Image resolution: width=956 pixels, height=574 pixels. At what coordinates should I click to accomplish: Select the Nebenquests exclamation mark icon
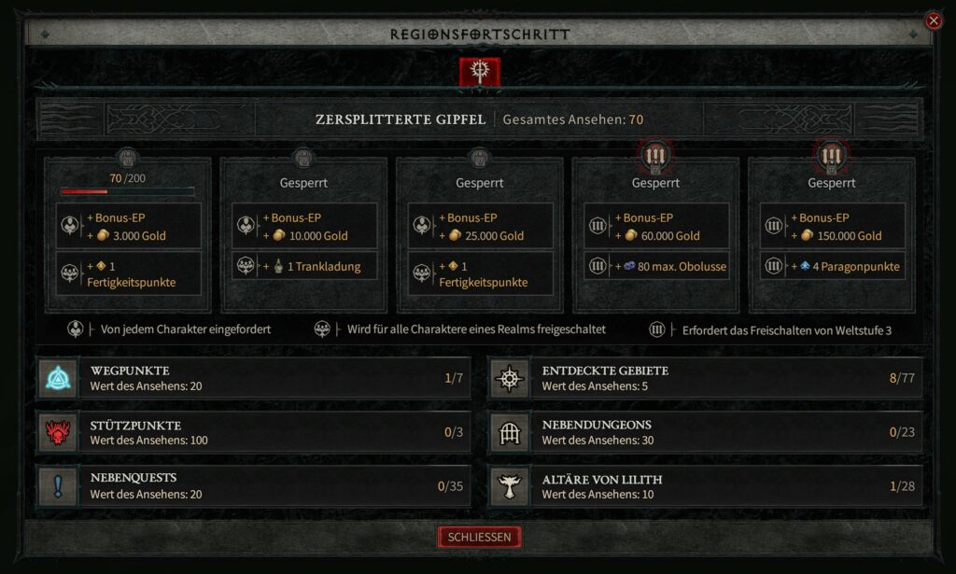tap(58, 486)
